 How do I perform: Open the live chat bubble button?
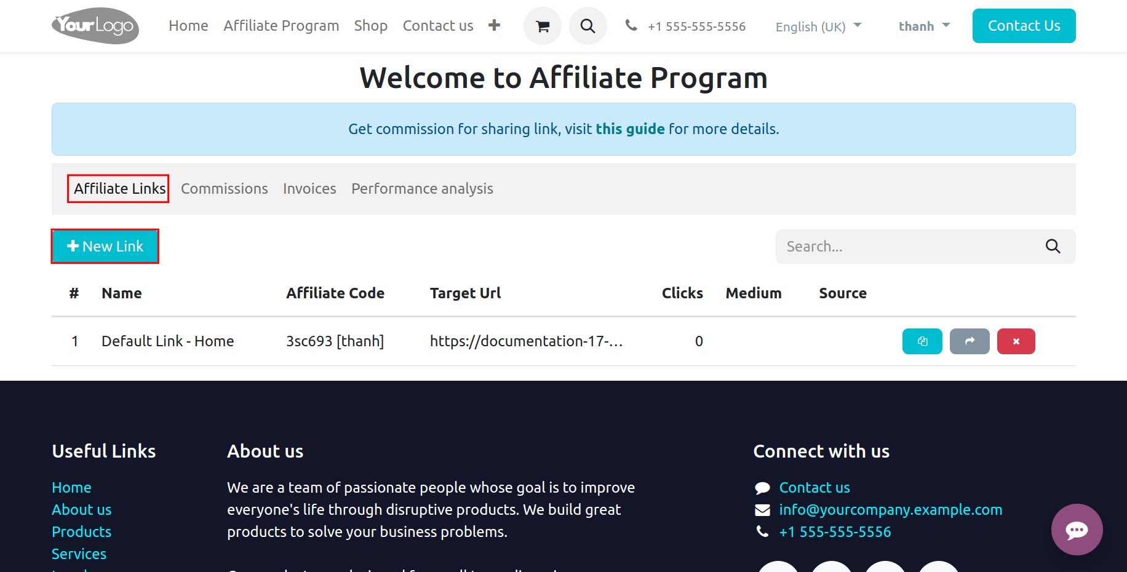pyautogui.click(x=1077, y=530)
